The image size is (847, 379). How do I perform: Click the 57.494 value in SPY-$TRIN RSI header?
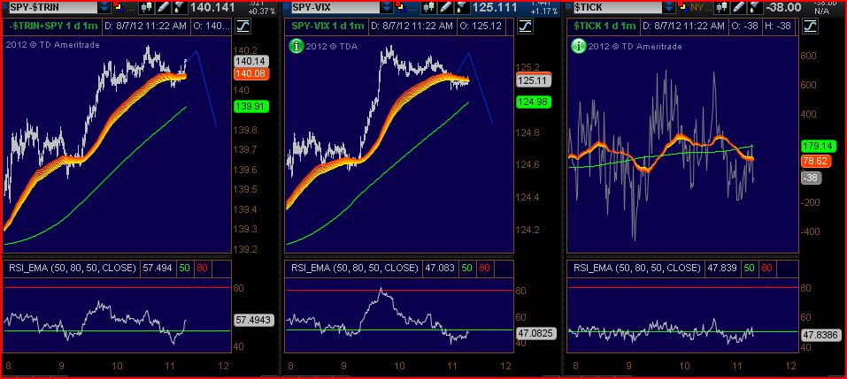click(x=158, y=268)
